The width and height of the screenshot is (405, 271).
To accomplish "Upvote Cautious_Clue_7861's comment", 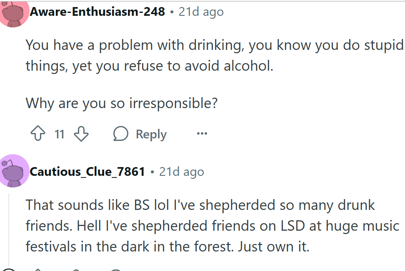I will (x=38, y=269).
